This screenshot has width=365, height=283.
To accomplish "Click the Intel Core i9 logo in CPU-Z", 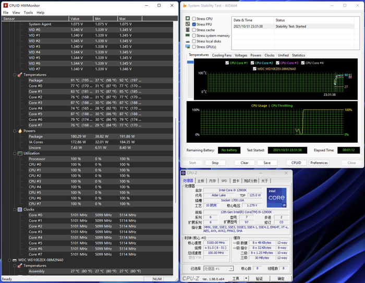I will [x=275, y=198].
